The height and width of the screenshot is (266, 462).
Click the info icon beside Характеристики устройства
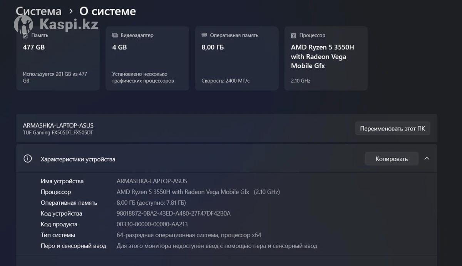click(x=28, y=159)
